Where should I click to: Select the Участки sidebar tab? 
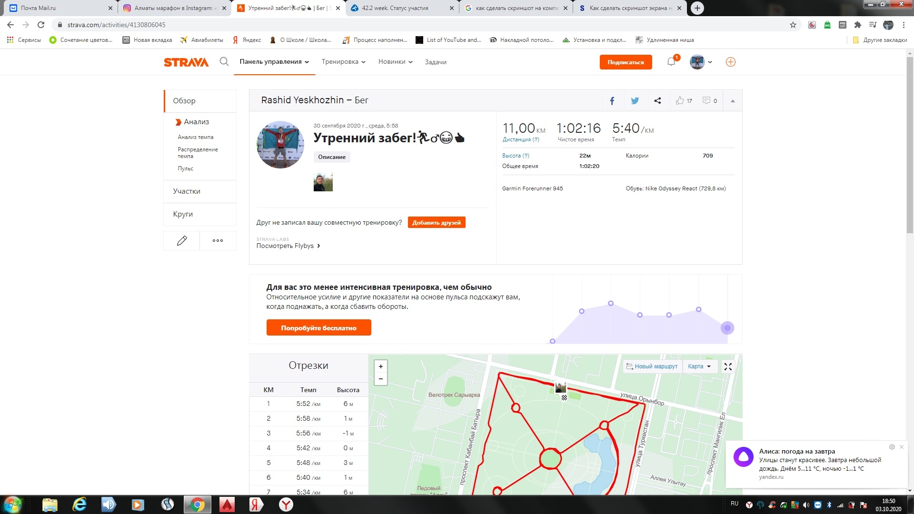point(187,191)
